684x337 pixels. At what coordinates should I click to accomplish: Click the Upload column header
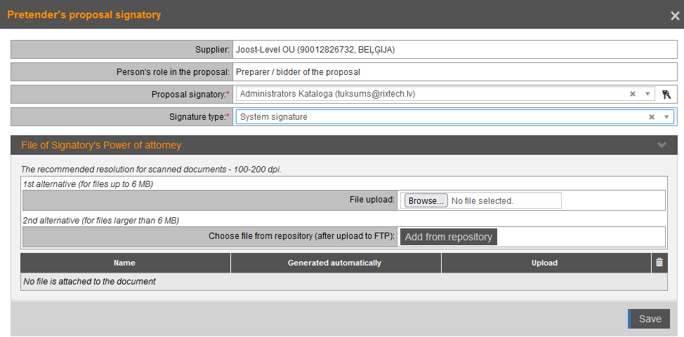544,263
